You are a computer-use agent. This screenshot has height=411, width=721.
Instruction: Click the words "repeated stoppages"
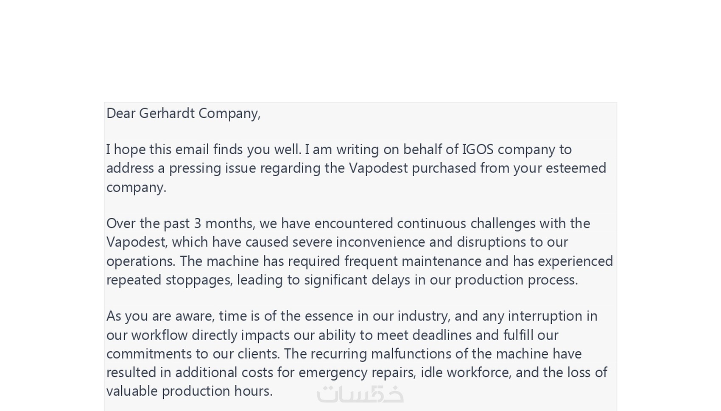tap(168, 280)
